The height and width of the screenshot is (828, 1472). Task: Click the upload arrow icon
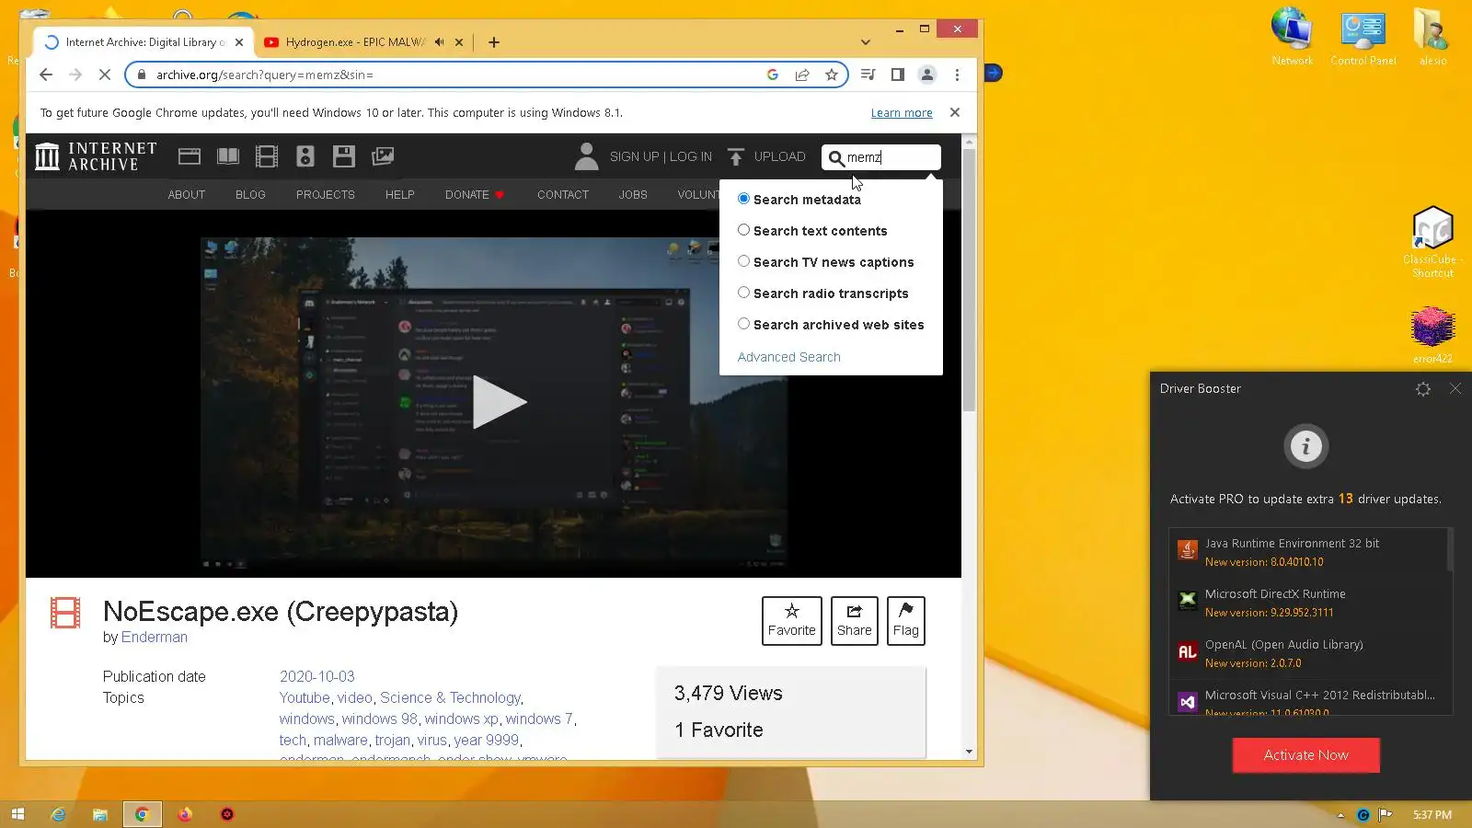click(x=736, y=157)
